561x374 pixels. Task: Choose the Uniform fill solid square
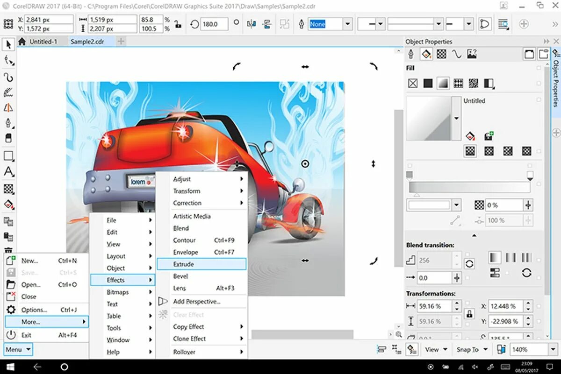coord(428,84)
